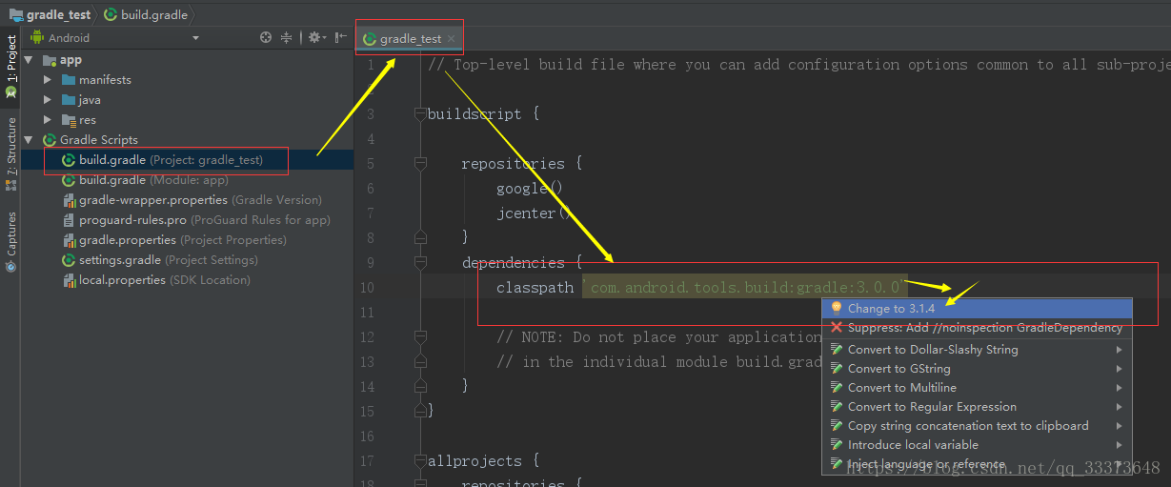The width and height of the screenshot is (1171, 487).
Task: Click the settings.gradle gradle icon
Action: 69,260
